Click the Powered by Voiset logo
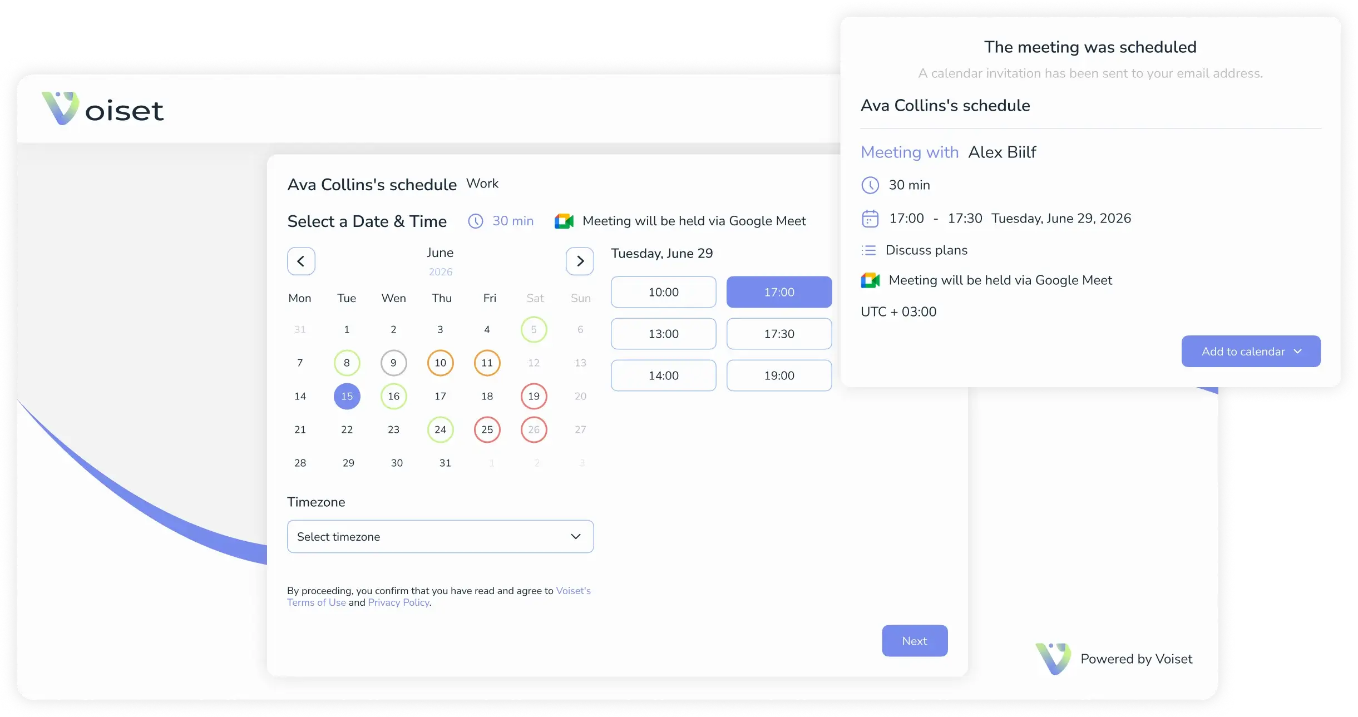The width and height of the screenshot is (1358, 717). 1053,658
